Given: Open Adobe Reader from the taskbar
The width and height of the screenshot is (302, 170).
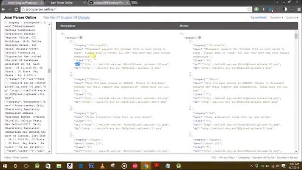Looking at the screenshot, I should (157, 166).
